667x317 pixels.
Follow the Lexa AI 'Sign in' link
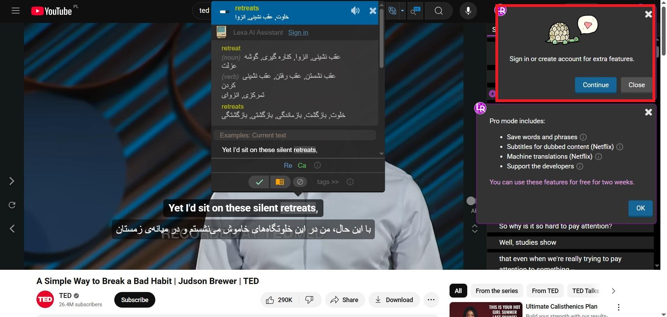298,33
